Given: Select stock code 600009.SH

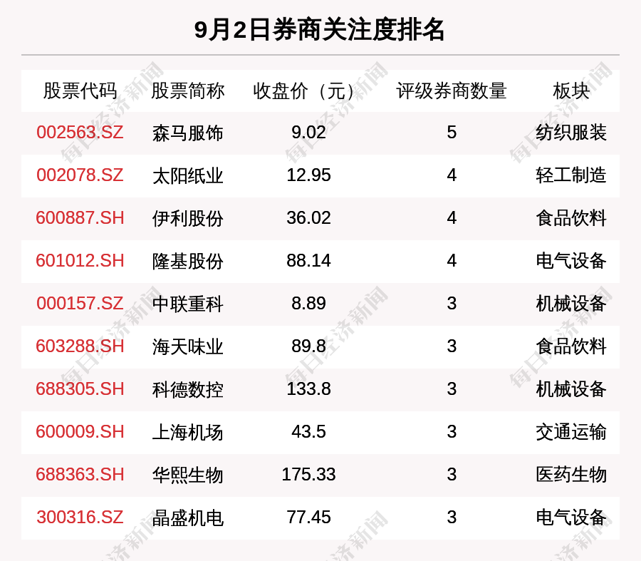Looking at the screenshot, I should click(80, 432).
